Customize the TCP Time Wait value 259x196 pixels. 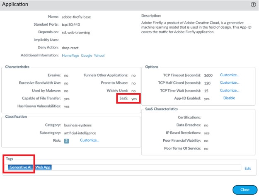pos(230,90)
